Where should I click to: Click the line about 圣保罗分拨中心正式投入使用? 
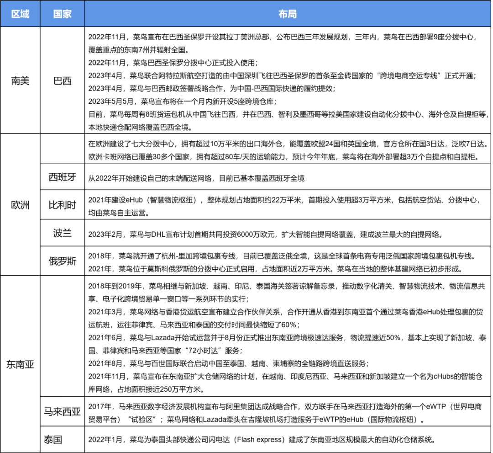tap(173, 63)
